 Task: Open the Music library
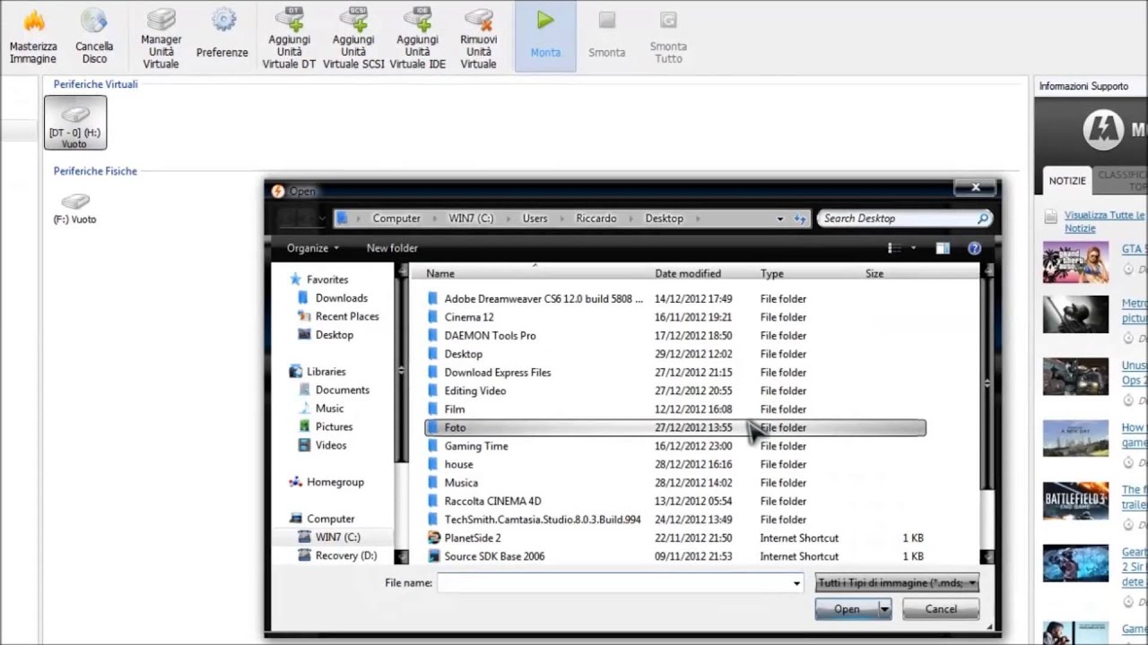320,408
